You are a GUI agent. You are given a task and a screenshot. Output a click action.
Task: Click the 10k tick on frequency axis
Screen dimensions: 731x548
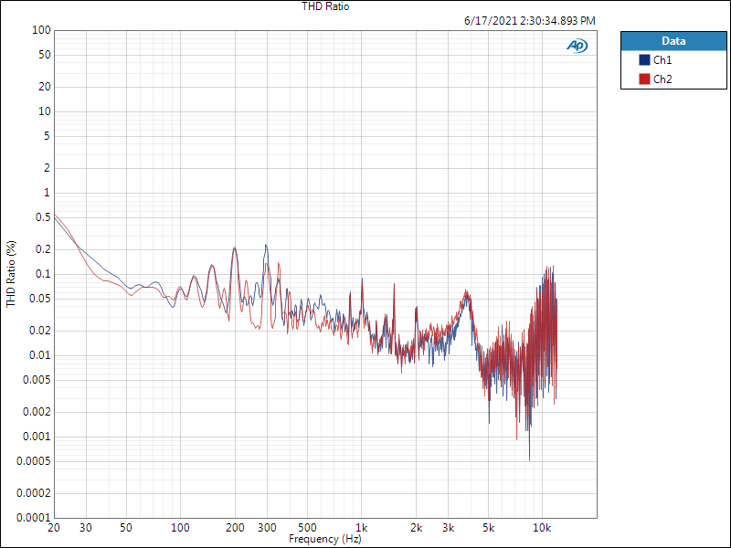pos(542,529)
